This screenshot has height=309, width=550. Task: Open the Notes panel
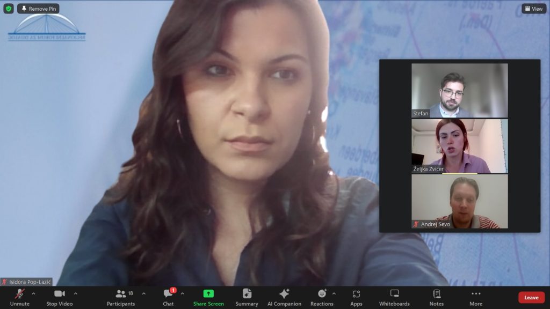point(437,297)
